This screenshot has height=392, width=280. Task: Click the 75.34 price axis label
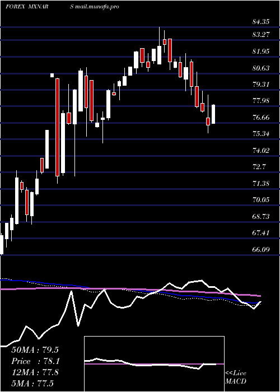click(x=261, y=134)
